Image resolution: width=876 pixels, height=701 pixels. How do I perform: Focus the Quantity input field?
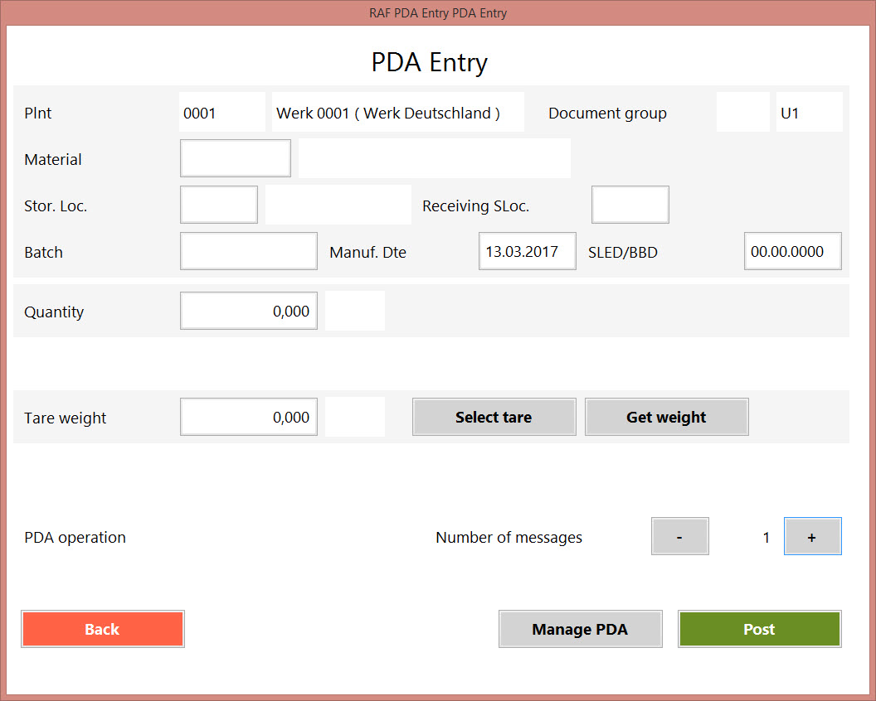pyautogui.click(x=248, y=311)
